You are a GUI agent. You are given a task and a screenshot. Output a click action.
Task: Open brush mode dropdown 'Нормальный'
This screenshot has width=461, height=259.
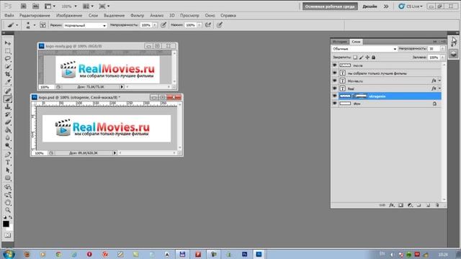[x=85, y=26]
